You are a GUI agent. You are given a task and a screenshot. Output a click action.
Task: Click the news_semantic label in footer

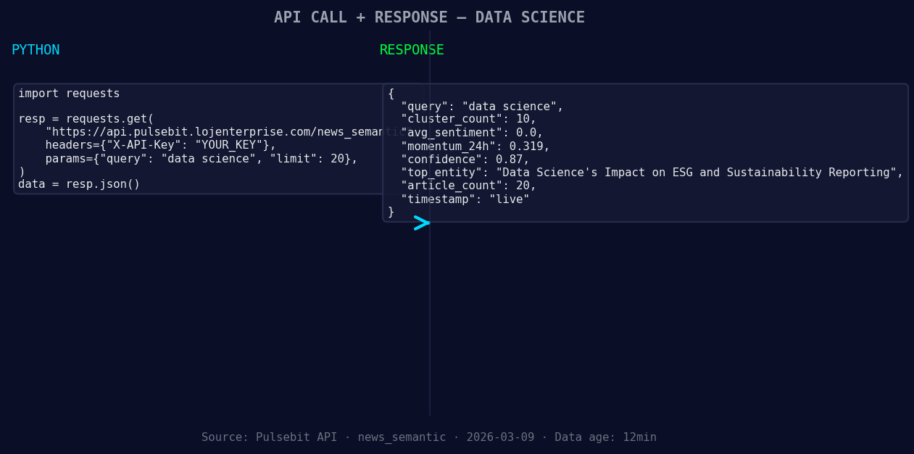tap(402, 437)
